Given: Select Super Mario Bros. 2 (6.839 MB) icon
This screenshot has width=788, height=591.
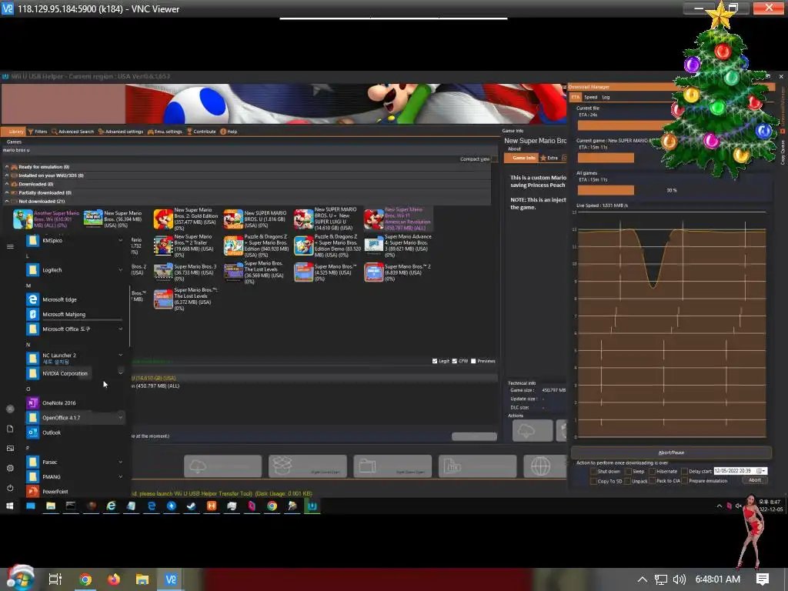Looking at the screenshot, I should pyautogui.click(x=374, y=272).
